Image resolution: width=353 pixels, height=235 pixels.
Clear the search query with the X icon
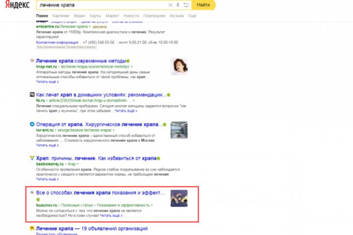point(171,5)
